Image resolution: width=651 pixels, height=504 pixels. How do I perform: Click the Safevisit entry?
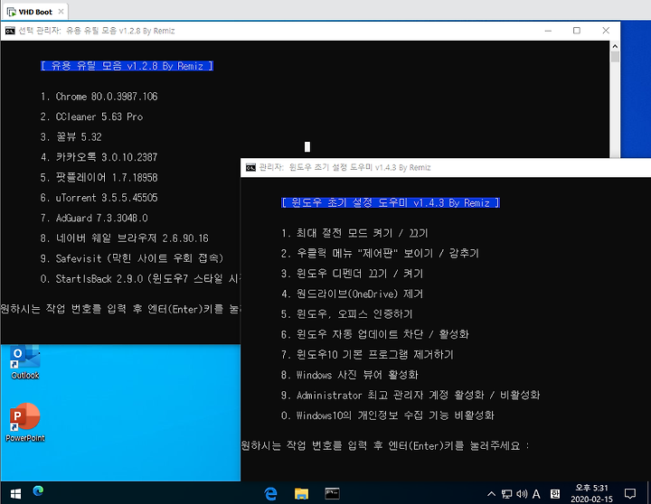coord(132,258)
